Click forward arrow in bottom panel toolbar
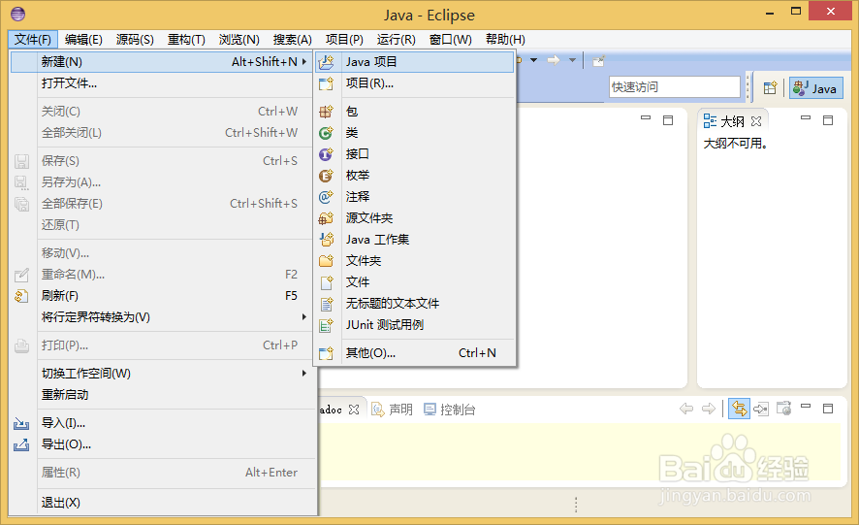This screenshot has width=859, height=525. pos(709,409)
